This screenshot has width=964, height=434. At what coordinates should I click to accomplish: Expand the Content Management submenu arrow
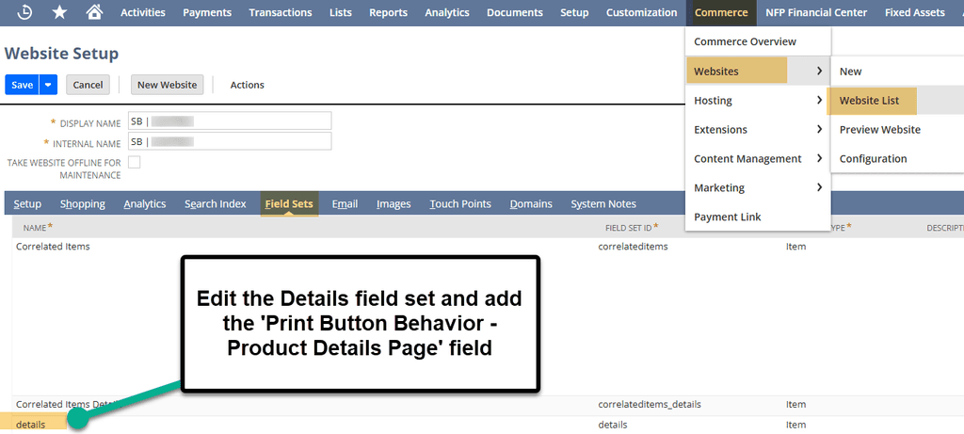[820, 158]
